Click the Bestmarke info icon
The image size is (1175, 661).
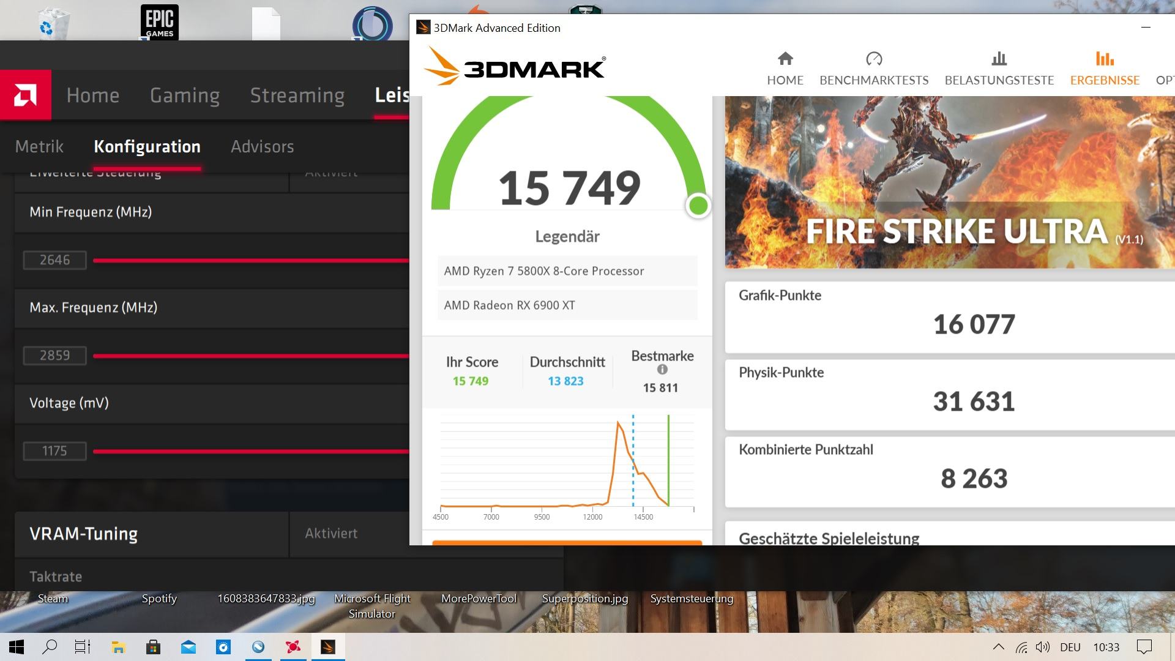[x=662, y=370]
